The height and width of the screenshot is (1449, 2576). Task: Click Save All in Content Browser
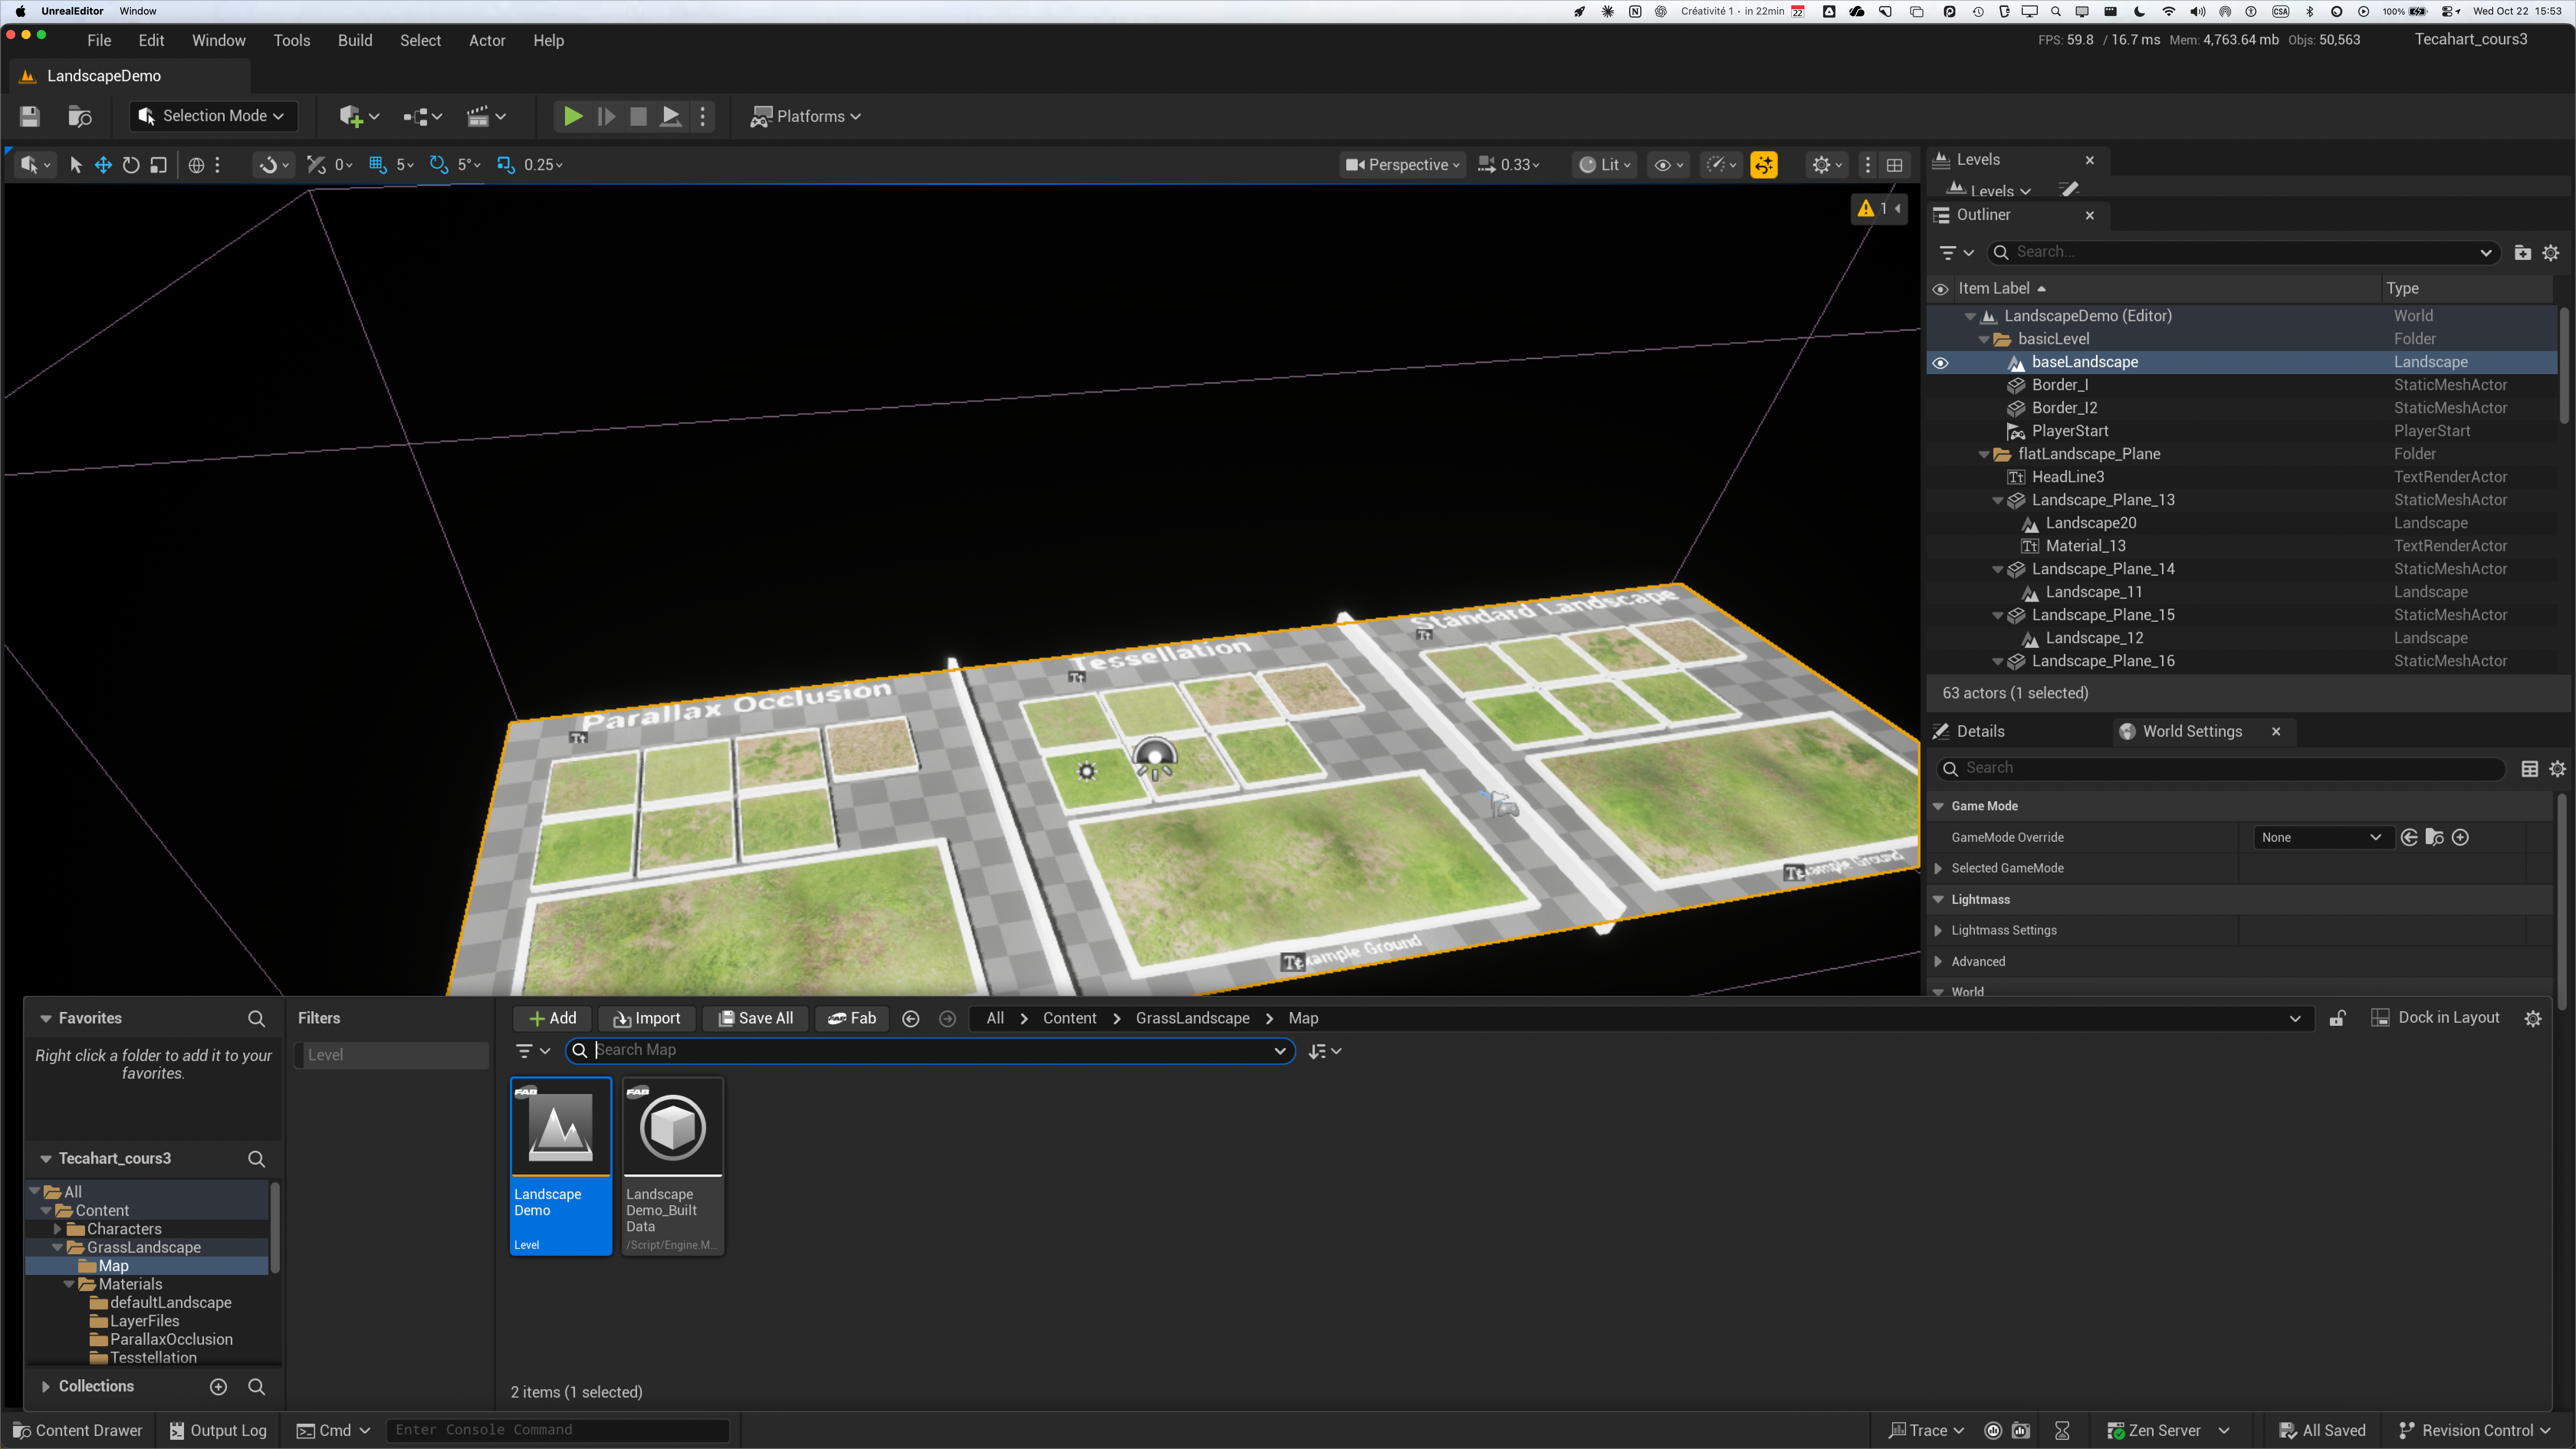tap(756, 1019)
